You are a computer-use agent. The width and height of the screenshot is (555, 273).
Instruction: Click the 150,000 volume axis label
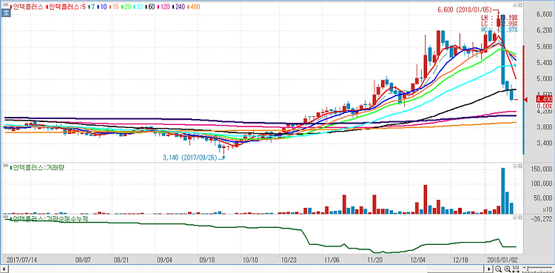click(542, 169)
